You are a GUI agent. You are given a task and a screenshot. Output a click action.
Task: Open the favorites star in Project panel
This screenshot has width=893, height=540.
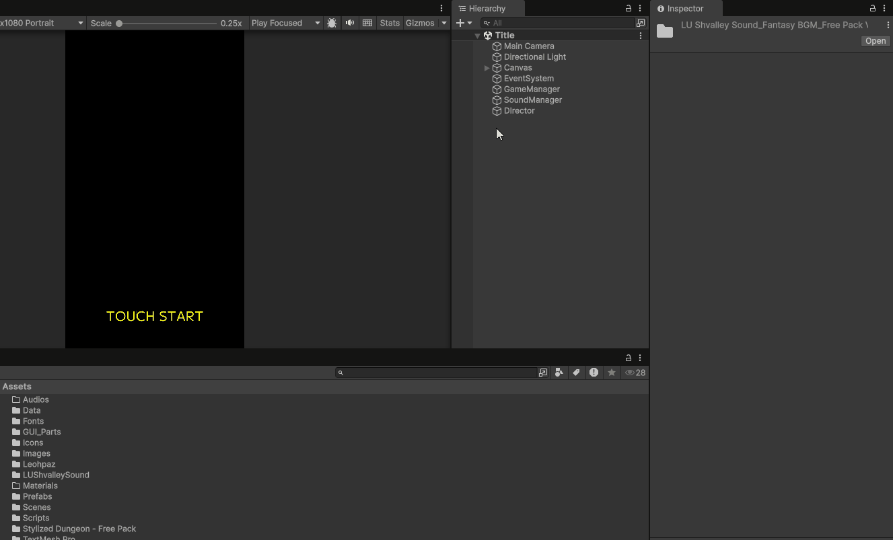[x=611, y=373]
